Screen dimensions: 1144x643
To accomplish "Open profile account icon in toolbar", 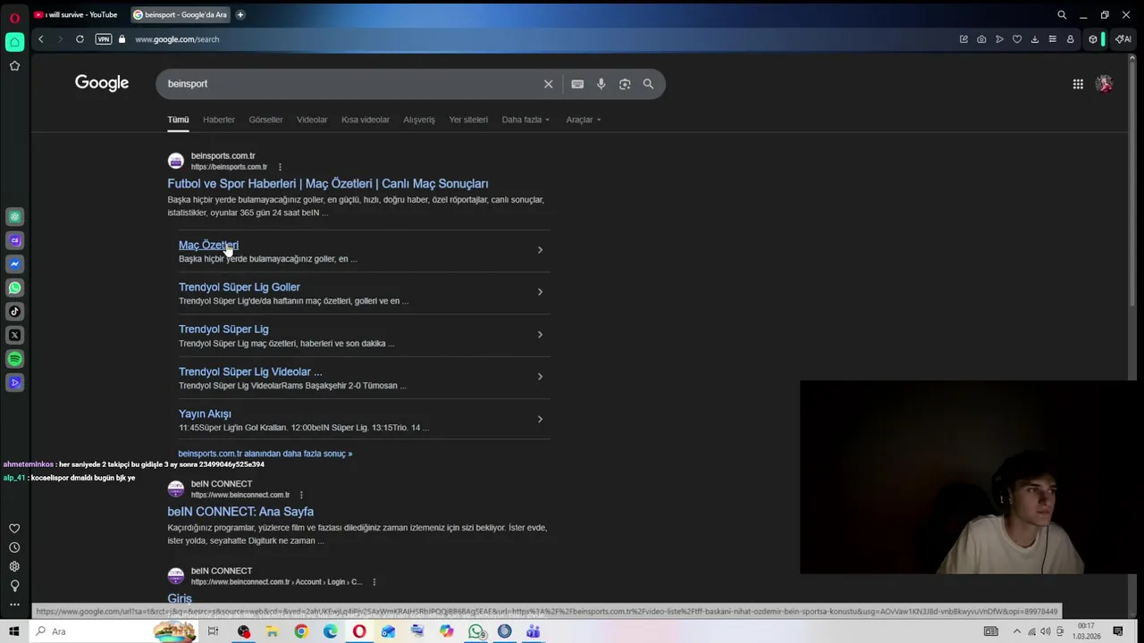I will pos(1070,39).
